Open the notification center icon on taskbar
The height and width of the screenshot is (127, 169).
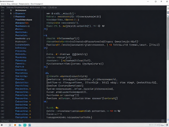point(167,125)
